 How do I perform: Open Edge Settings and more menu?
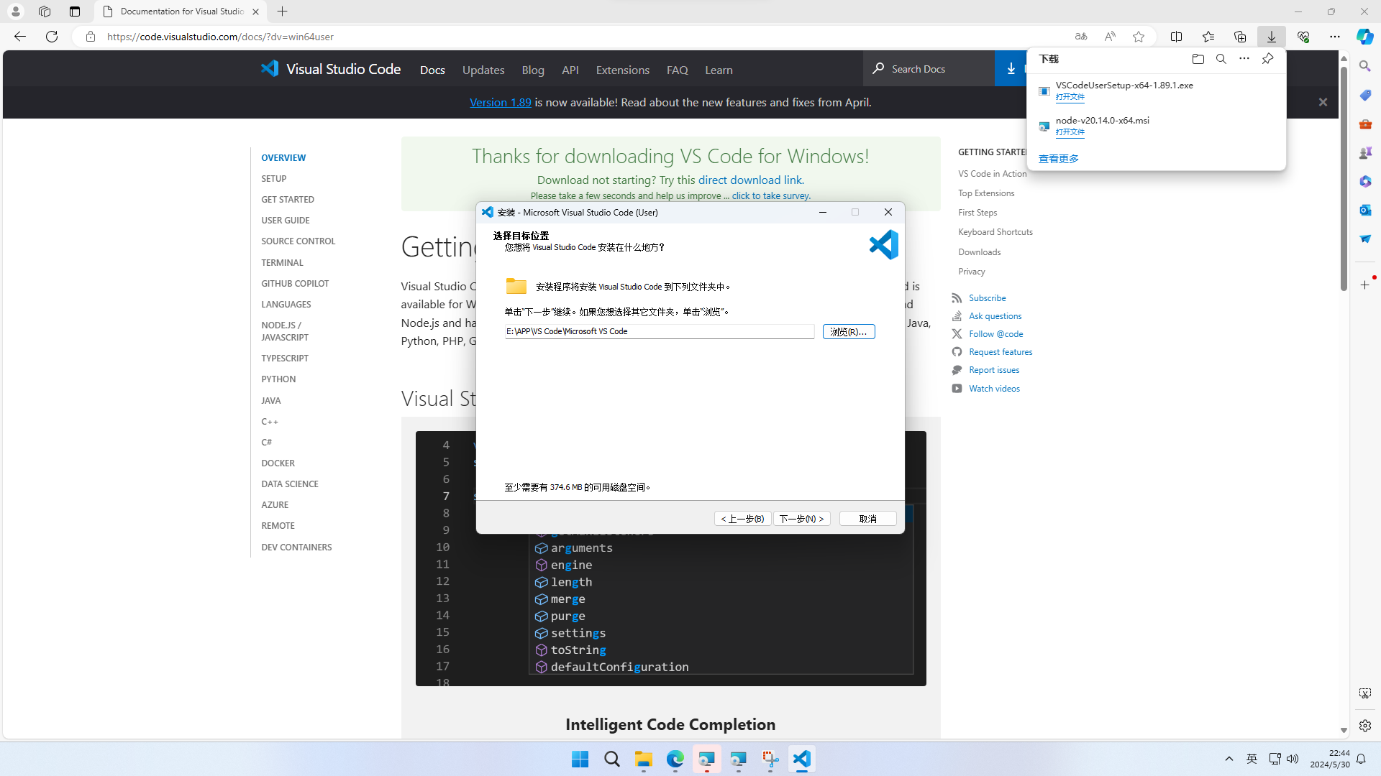pos(1334,37)
